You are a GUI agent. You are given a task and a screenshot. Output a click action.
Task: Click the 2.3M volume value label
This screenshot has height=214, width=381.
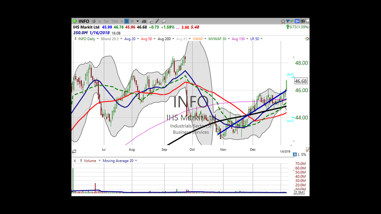299,193
